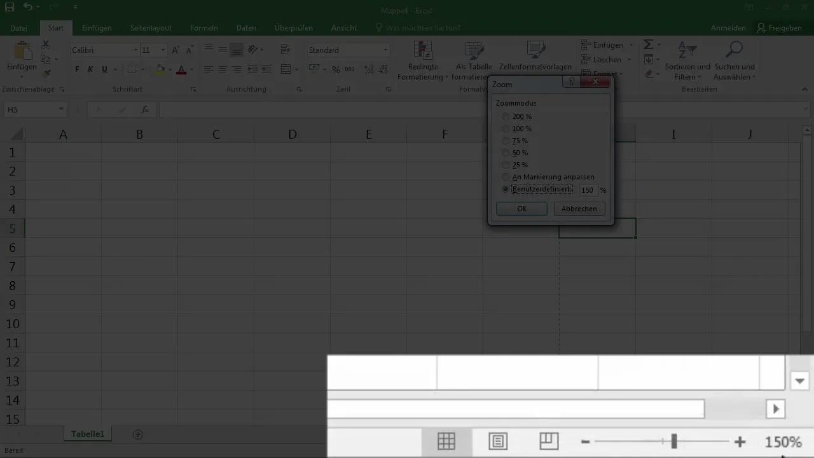814x458 pixels.
Task: Expand the Einfügen cells dropdown in ribbon
Action: coord(631,45)
